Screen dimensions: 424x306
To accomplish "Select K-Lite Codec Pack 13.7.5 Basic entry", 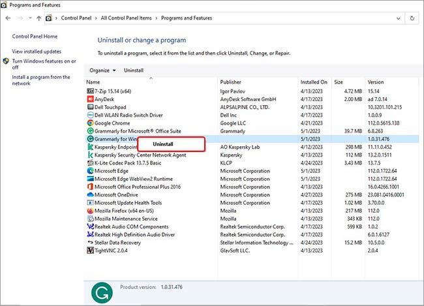I will click(128, 163).
